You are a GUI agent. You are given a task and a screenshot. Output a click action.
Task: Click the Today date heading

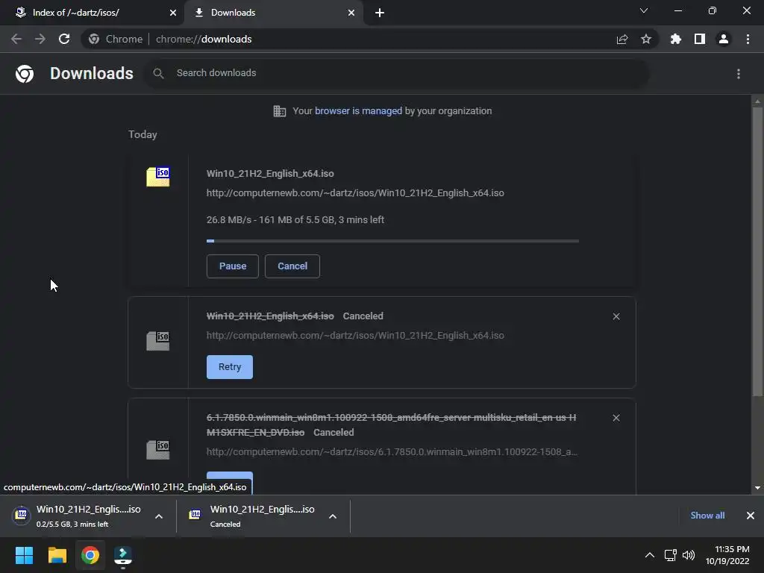(x=143, y=134)
